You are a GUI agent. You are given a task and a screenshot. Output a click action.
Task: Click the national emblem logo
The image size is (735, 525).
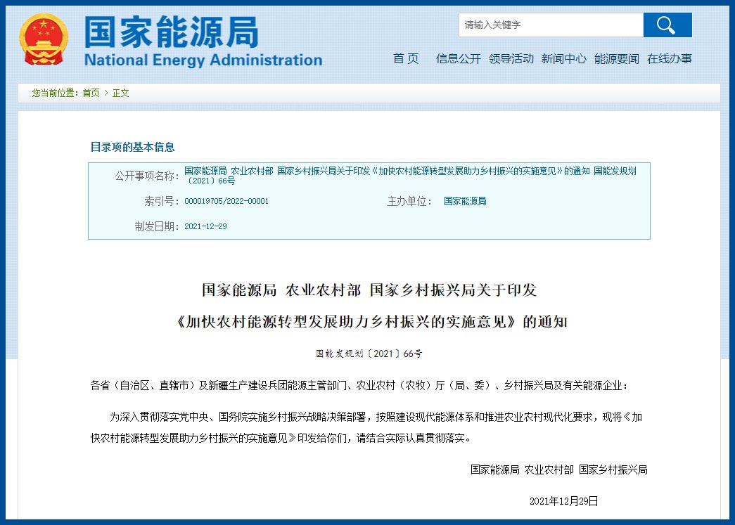(x=44, y=39)
